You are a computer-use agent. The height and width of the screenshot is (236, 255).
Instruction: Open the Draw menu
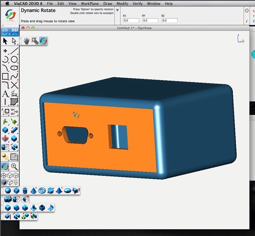point(108,3)
